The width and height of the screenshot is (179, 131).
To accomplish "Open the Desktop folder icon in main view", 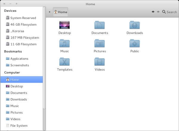I will click(64, 25).
